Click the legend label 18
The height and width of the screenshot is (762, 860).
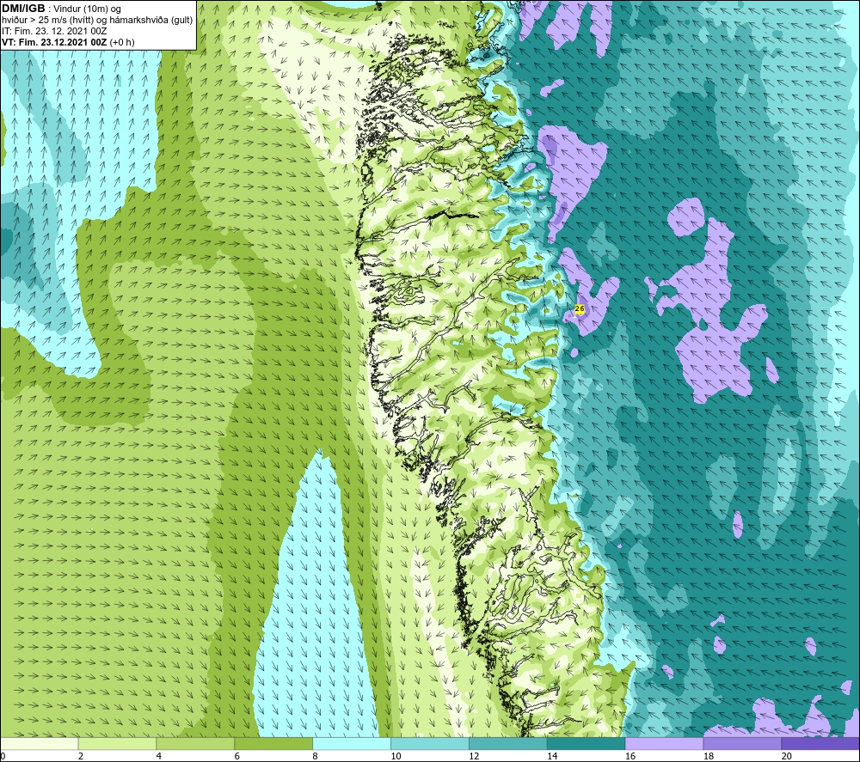click(708, 756)
